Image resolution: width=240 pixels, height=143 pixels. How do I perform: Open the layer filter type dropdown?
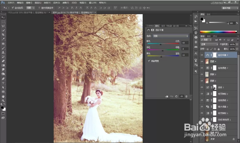click(x=206, y=40)
